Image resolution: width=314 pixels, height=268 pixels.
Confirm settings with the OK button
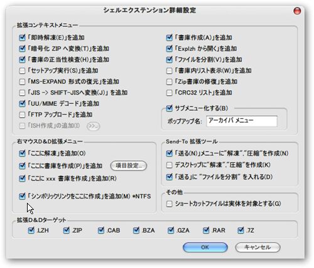coord(205,247)
